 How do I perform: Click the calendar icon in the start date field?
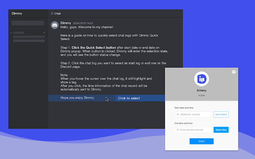[x=177, y=114]
